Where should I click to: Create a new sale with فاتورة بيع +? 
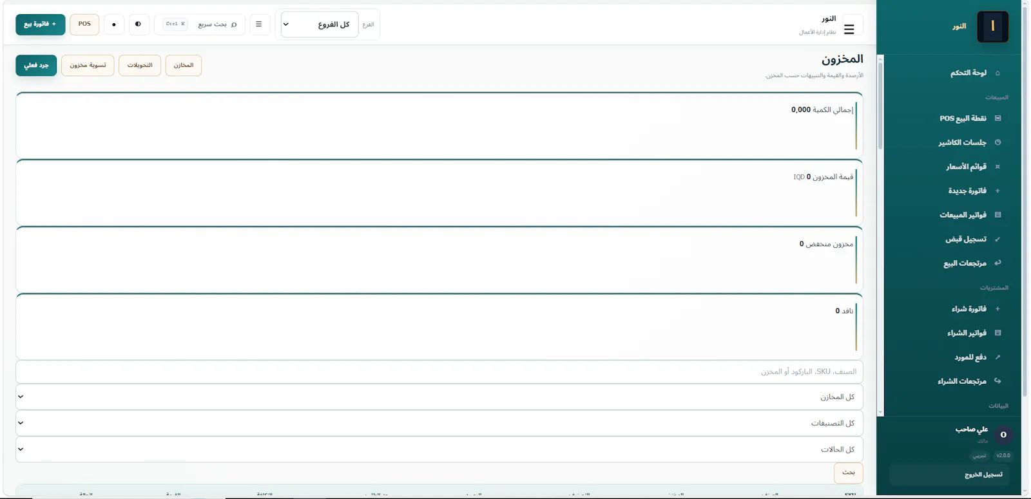coord(41,24)
